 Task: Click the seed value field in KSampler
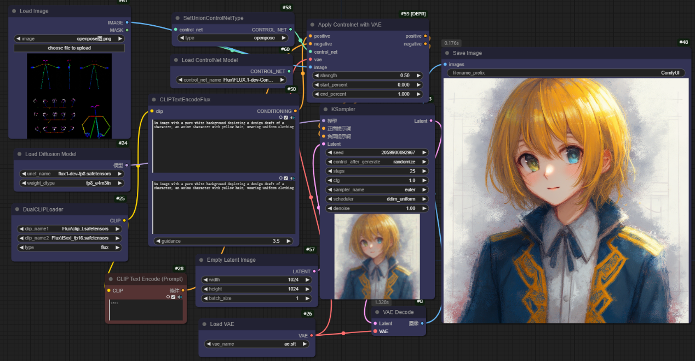376,152
